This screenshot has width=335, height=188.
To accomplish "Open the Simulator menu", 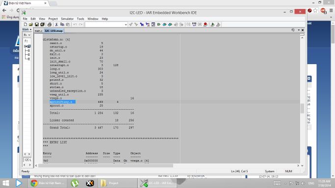I will [x=67, y=19].
